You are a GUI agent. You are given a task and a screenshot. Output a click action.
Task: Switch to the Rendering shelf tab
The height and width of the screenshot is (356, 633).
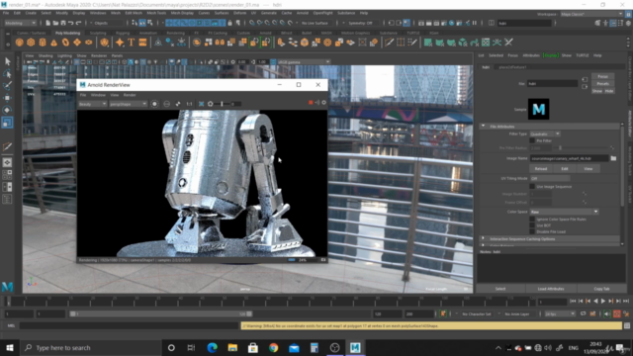click(176, 33)
